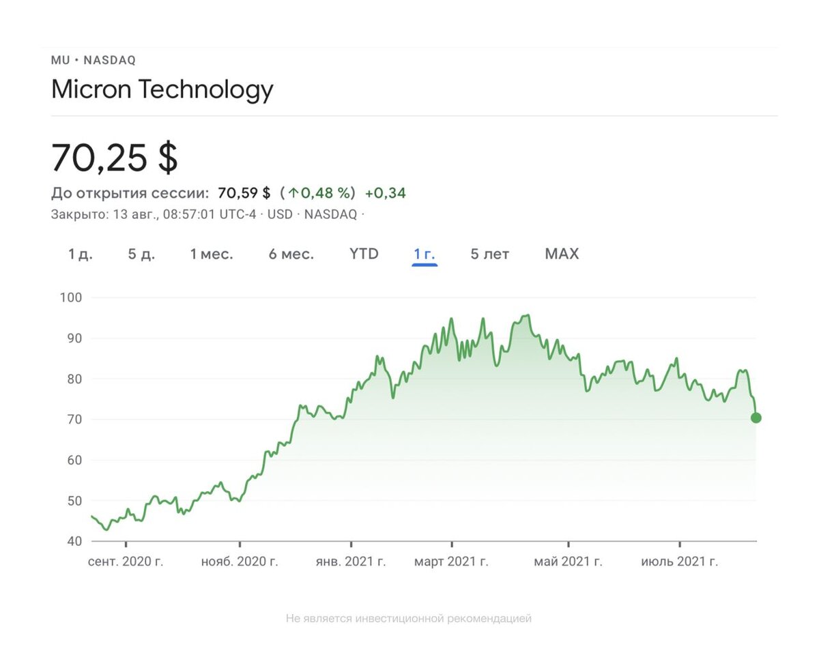This screenshot has height=655, width=819.
Task: Click the MU • NASDAQ ticker label
Action: click(94, 60)
